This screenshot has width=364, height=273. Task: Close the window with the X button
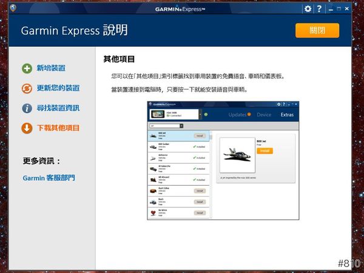[347, 9]
